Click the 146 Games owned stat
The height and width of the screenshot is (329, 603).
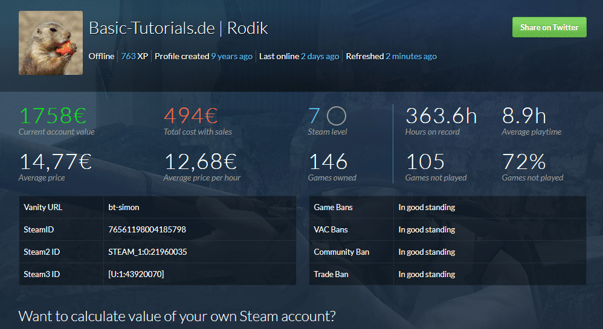click(329, 162)
